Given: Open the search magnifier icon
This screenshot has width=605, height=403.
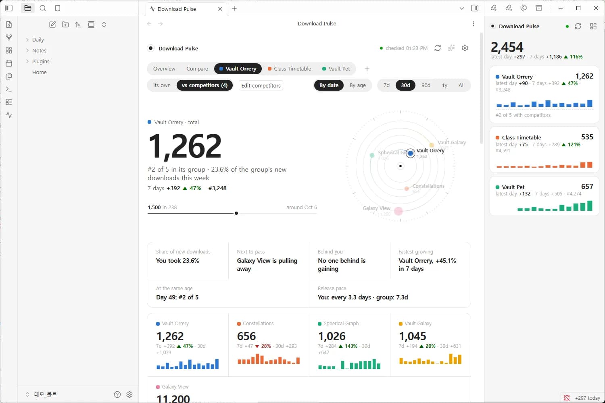Looking at the screenshot, I should pyautogui.click(x=43, y=8).
